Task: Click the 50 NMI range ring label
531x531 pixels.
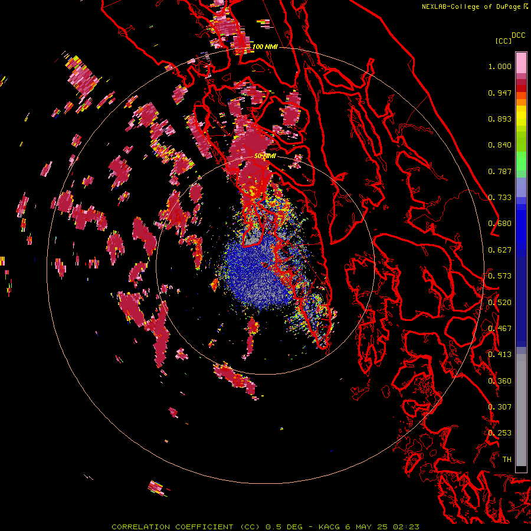Action: tap(265, 156)
